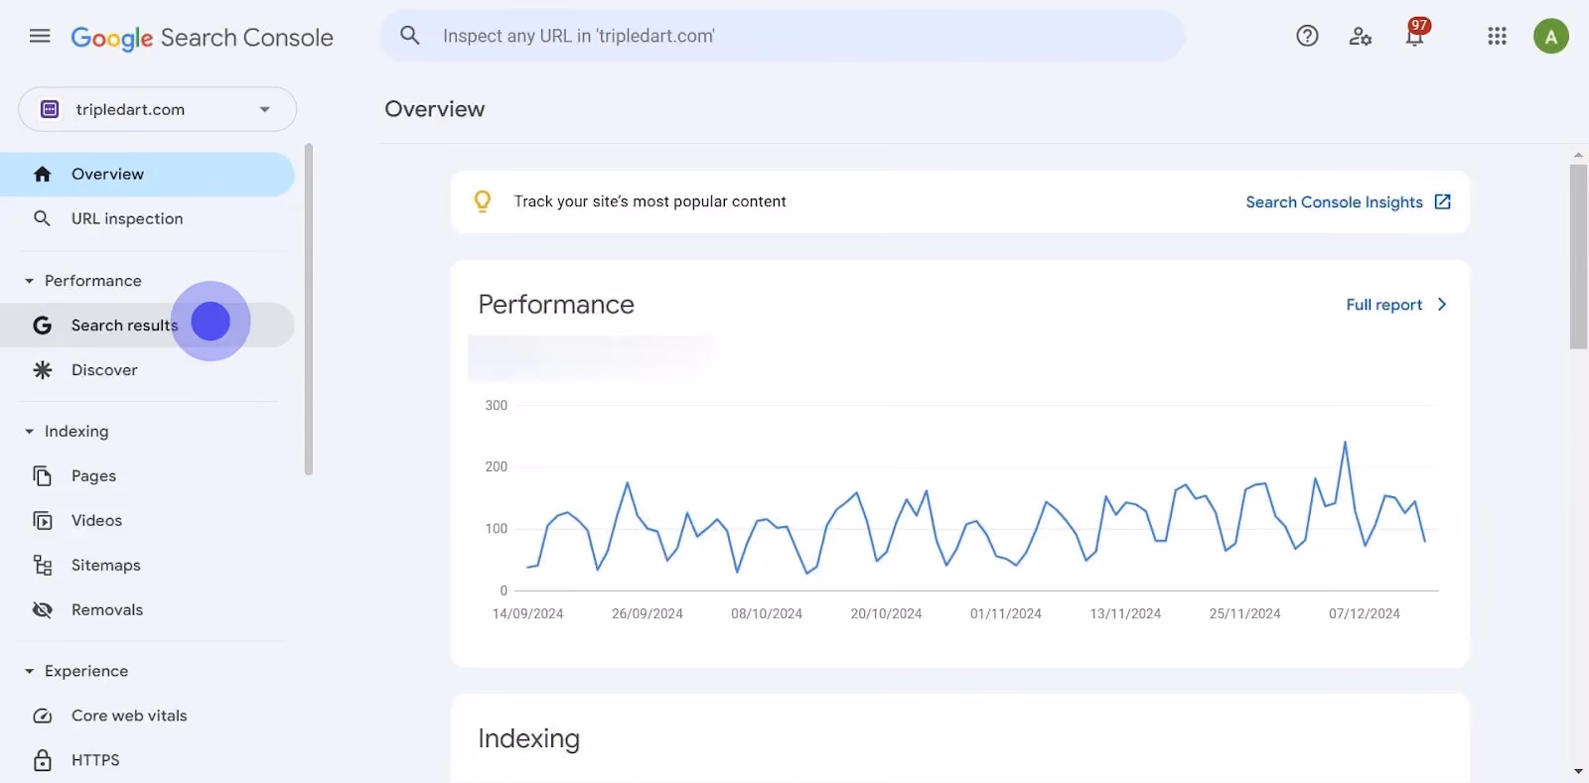
Task: Click the Google Search Console logo
Action: [x=202, y=38]
